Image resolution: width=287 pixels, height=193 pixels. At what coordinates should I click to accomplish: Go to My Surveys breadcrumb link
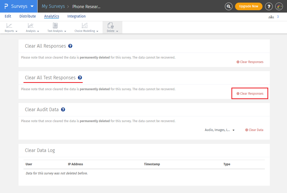click(53, 6)
